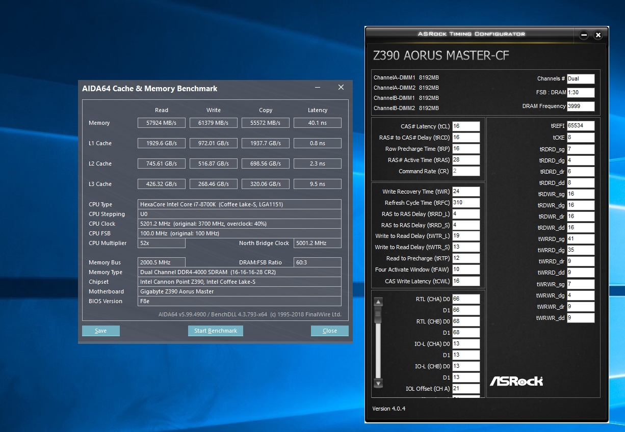Image resolution: width=625 pixels, height=432 pixels.
Task: Click the tRDRD_sg value field
Action: pyautogui.click(x=581, y=149)
